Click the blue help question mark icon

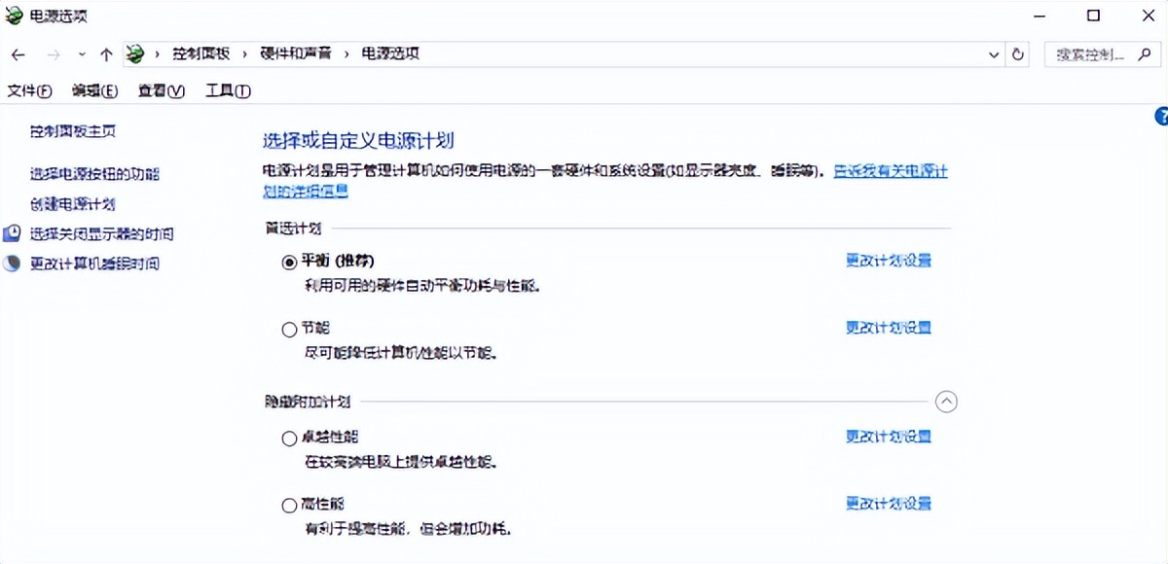pos(1161,117)
